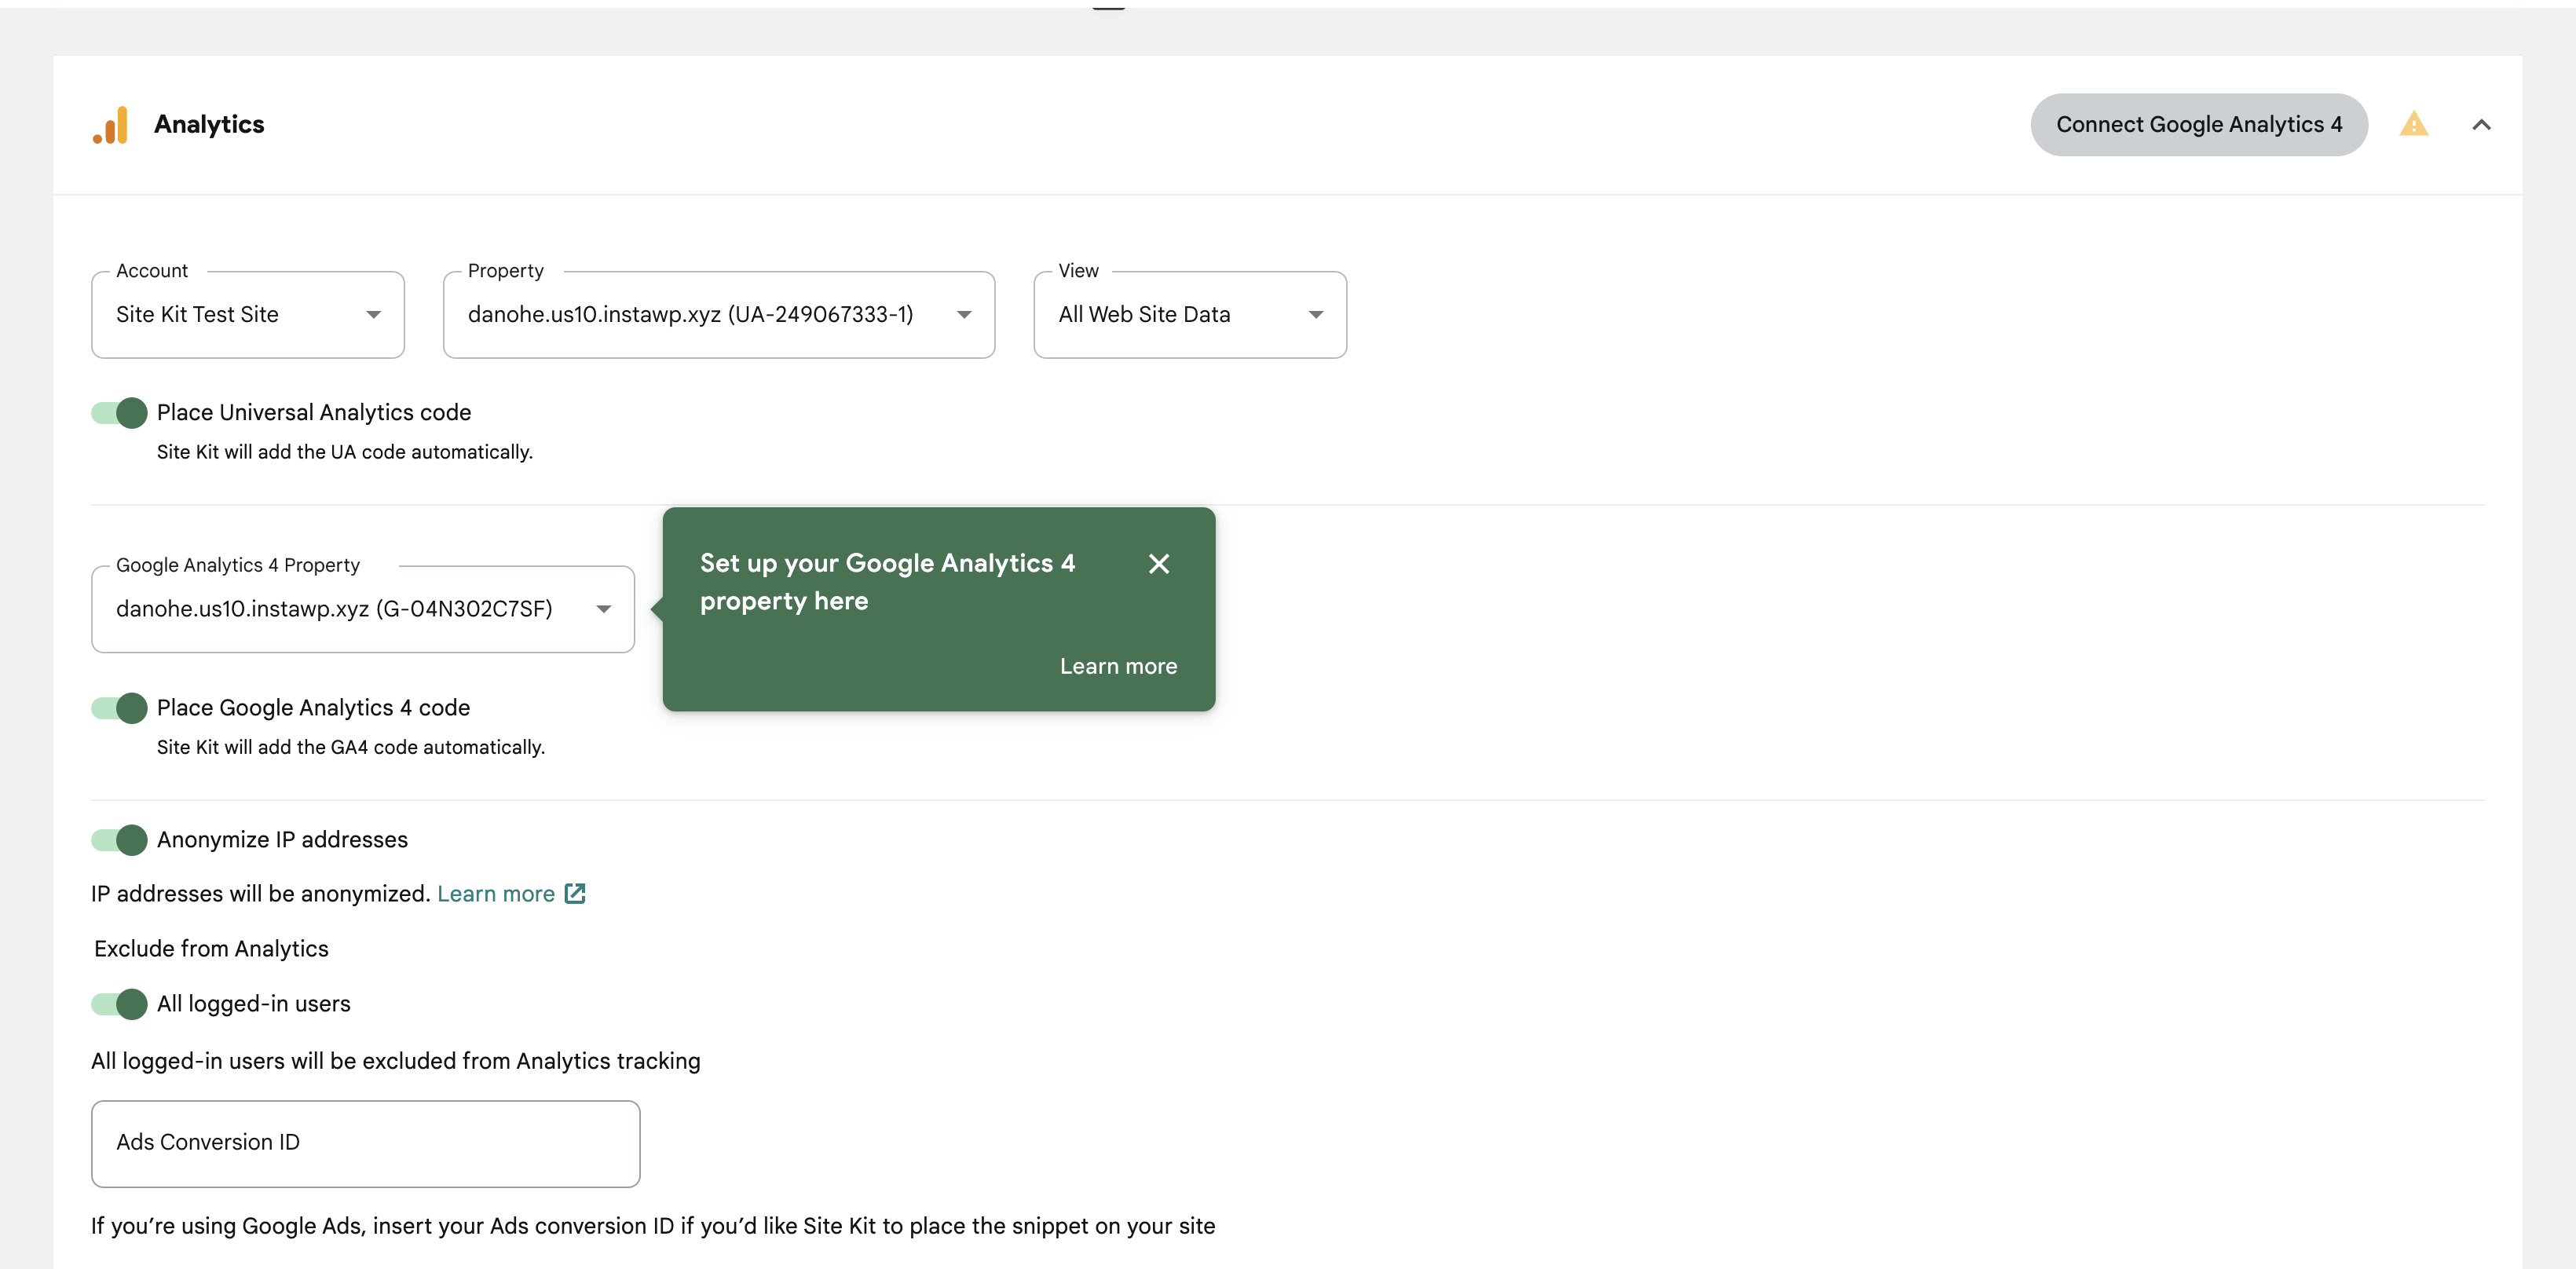The image size is (2576, 1269).
Task: Click 'Site Kit will add the GA4 code automatically.' text
Action: (x=351, y=747)
